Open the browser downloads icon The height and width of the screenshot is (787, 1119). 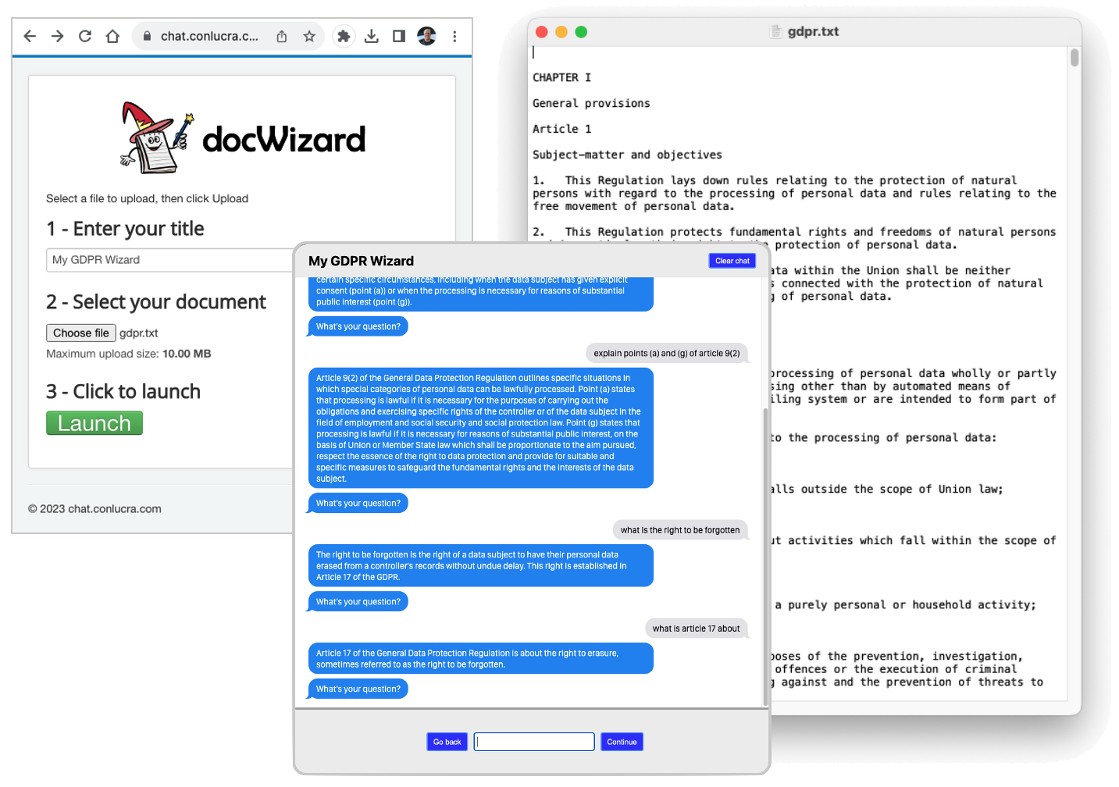click(x=372, y=36)
